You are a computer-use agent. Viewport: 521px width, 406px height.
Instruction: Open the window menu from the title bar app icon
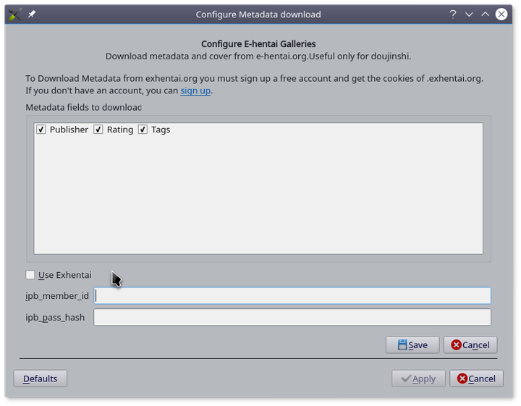pyautogui.click(x=15, y=14)
